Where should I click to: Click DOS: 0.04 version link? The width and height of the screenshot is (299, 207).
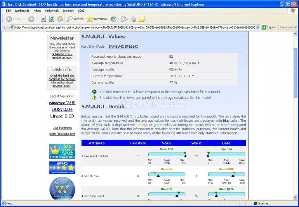tap(62, 109)
